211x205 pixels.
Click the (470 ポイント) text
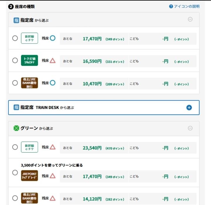click(x=115, y=149)
